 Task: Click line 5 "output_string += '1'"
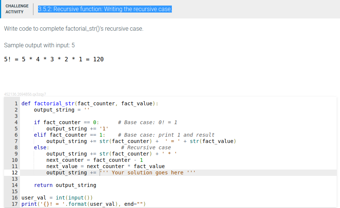77,129
